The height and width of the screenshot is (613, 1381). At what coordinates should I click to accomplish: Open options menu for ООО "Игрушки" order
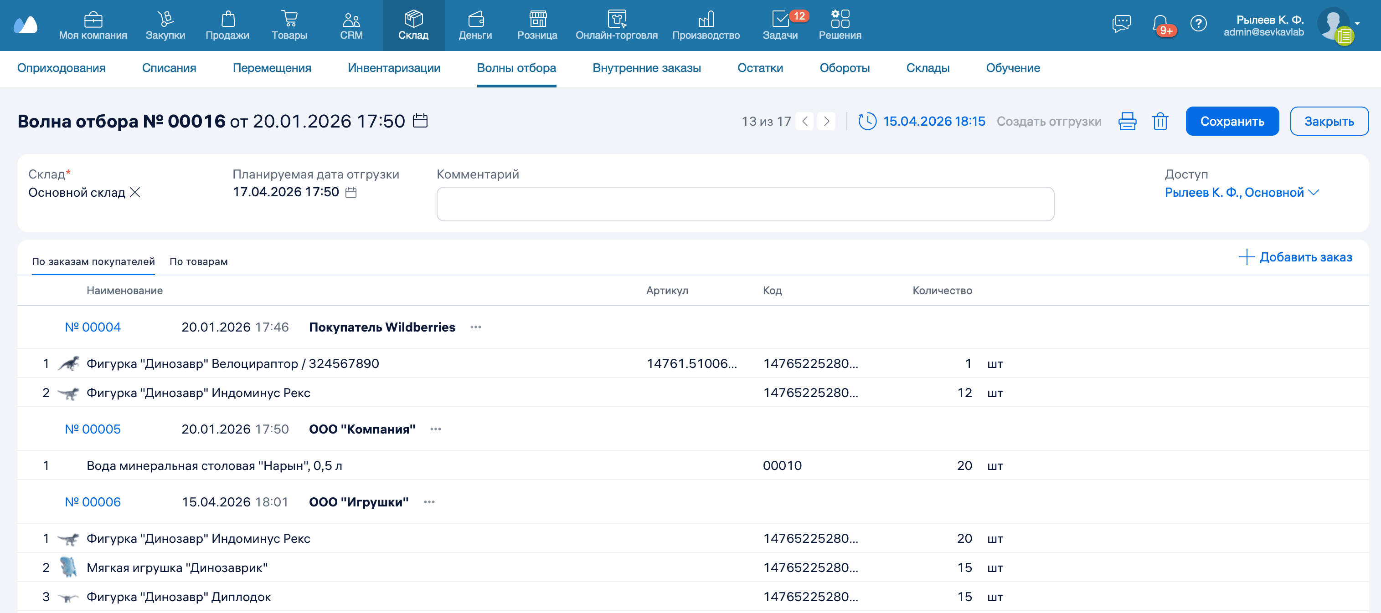tap(429, 502)
